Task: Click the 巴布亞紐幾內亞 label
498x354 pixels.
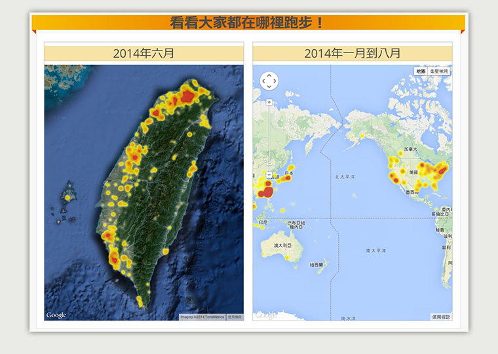Action: click(x=296, y=225)
